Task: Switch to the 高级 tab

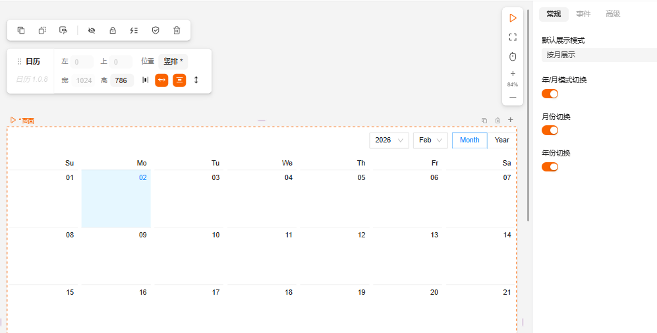Action: tap(613, 14)
